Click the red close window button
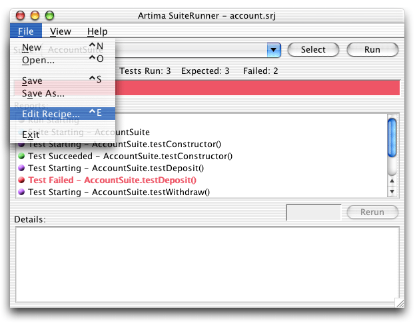The image size is (419, 323). point(20,15)
